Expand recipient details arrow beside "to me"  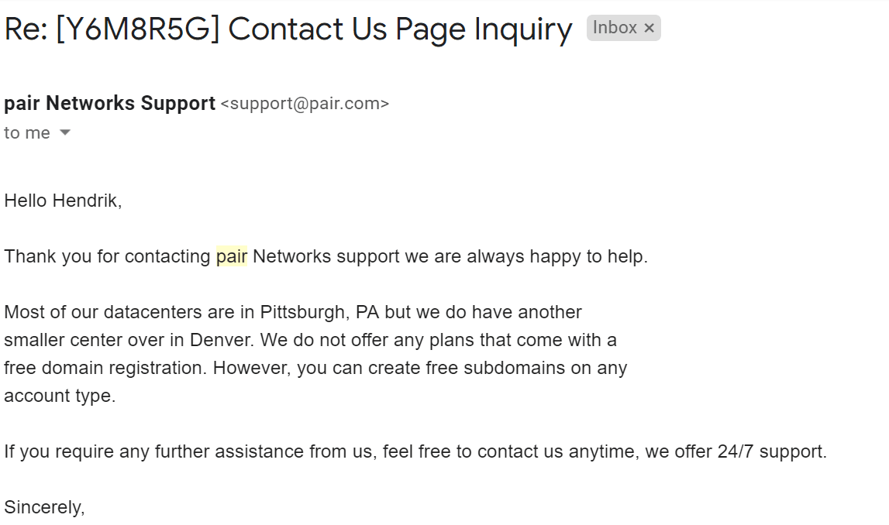point(65,132)
